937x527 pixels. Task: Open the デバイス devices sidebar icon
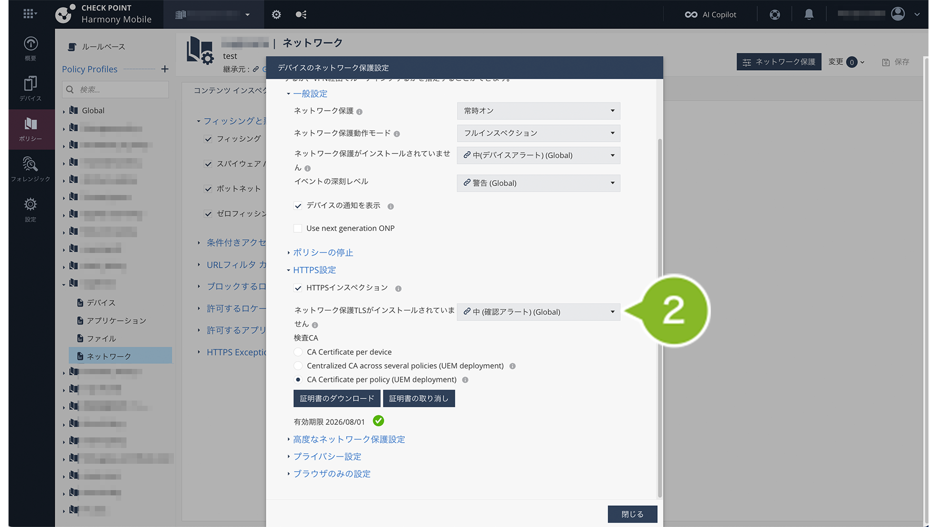[x=31, y=89]
